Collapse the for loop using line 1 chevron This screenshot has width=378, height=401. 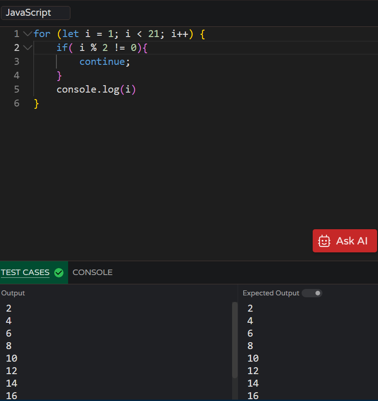pyautogui.click(x=27, y=33)
